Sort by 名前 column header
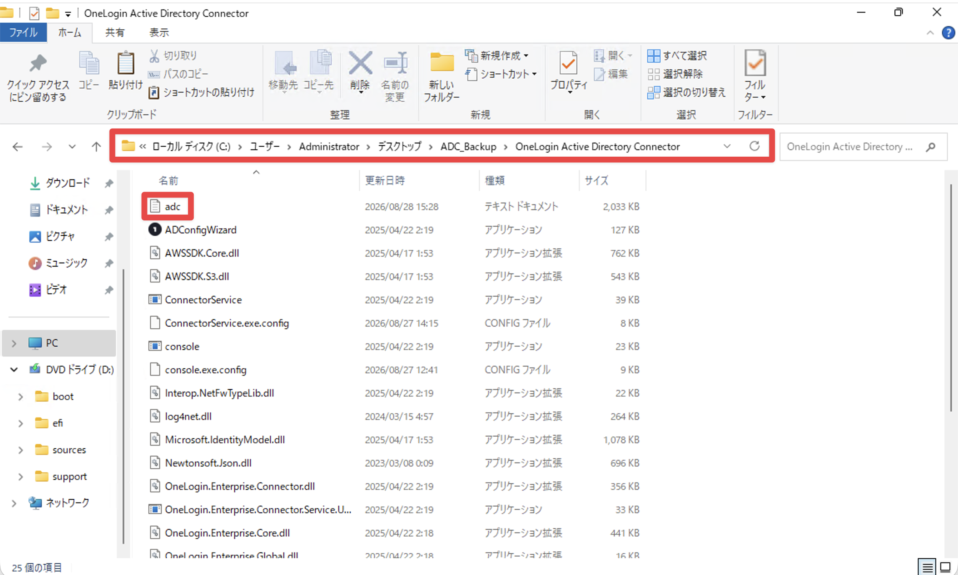Viewport: 958px width, 575px height. [x=168, y=180]
